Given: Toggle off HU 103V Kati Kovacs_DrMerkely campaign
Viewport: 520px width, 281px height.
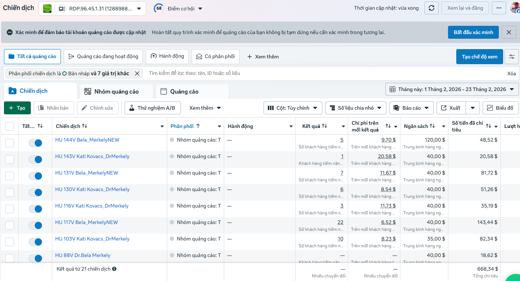Looking at the screenshot, I should 35,242.
